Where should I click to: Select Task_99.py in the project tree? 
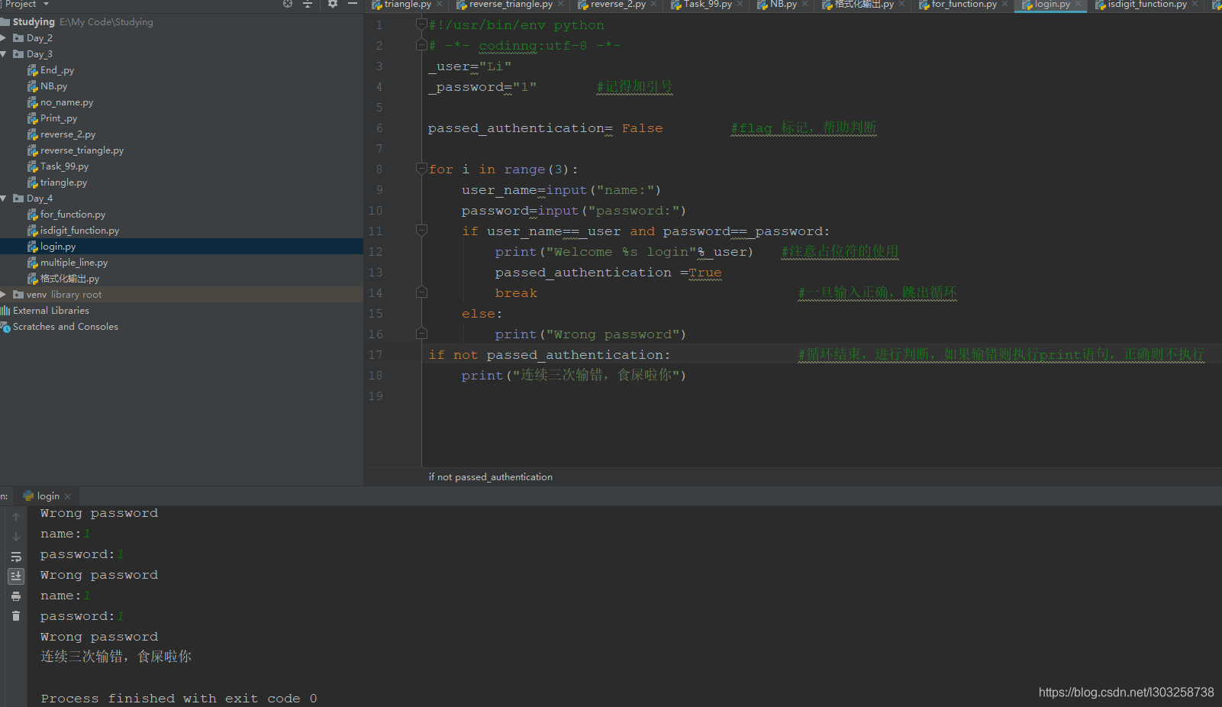pos(64,166)
